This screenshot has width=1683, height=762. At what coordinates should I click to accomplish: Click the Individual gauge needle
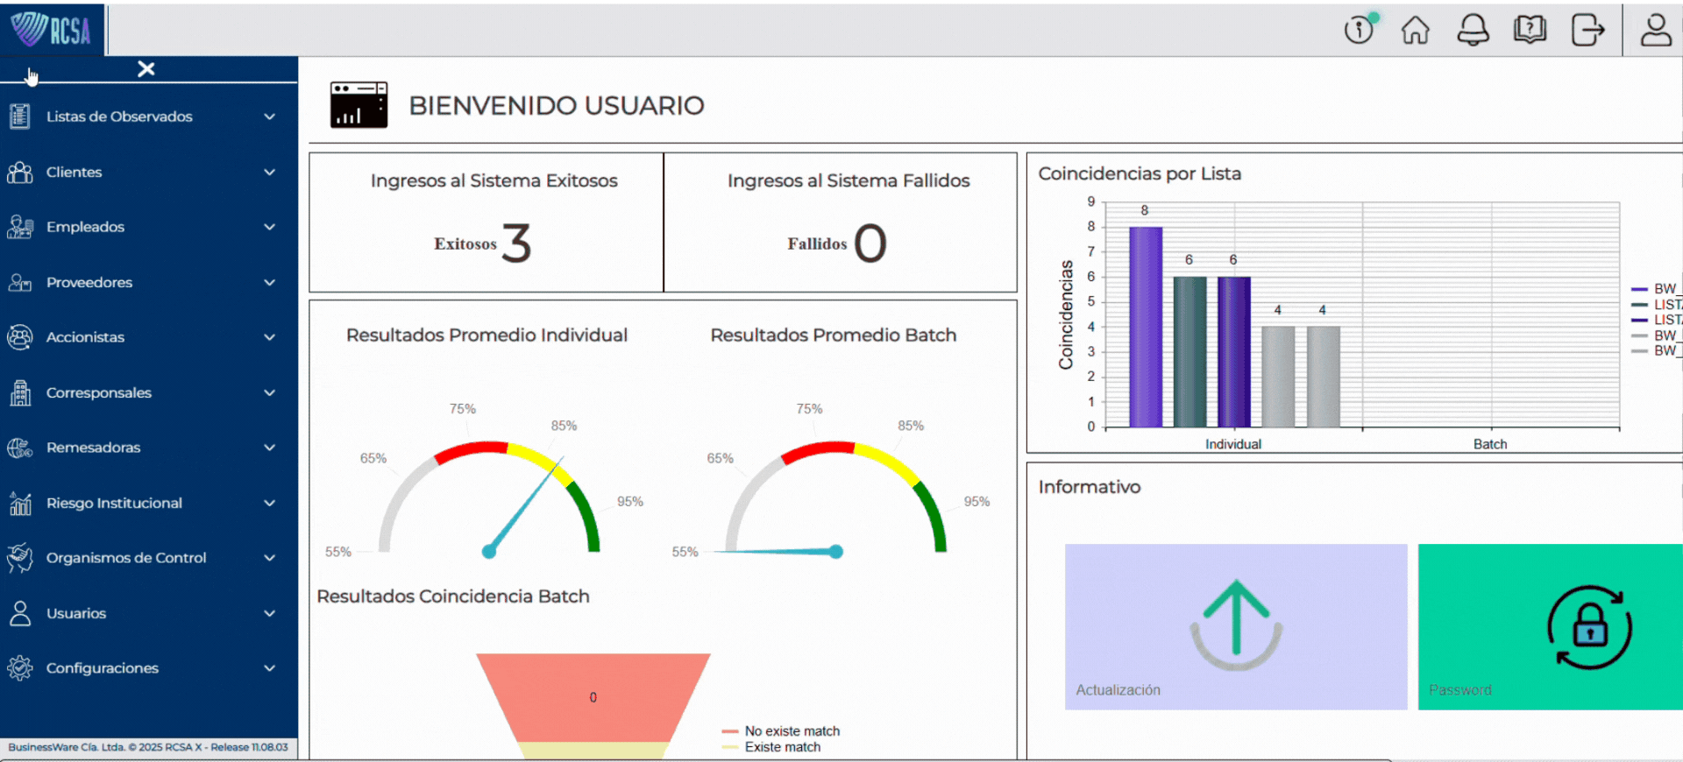pyautogui.click(x=526, y=504)
